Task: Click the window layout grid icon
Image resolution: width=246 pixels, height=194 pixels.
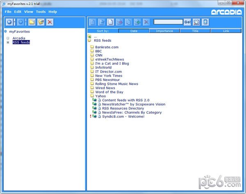Action: pos(205,22)
